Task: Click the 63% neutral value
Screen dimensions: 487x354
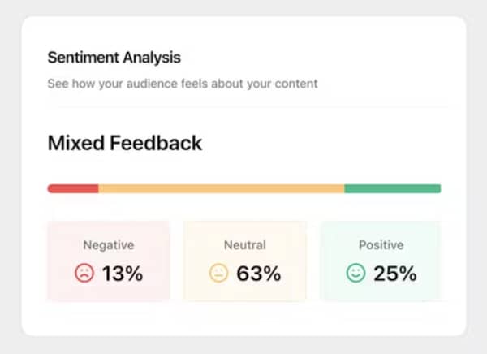Action: click(x=259, y=274)
